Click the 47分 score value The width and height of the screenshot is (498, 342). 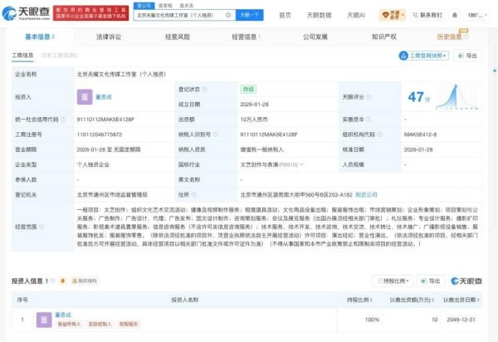(x=419, y=97)
